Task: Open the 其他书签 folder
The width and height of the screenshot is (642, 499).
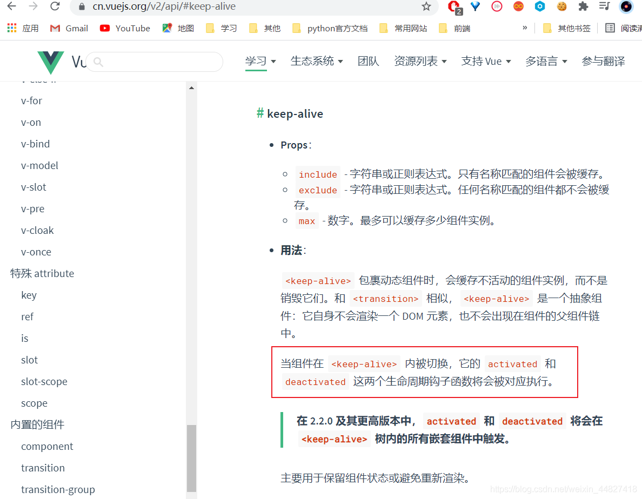Action: click(x=567, y=28)
